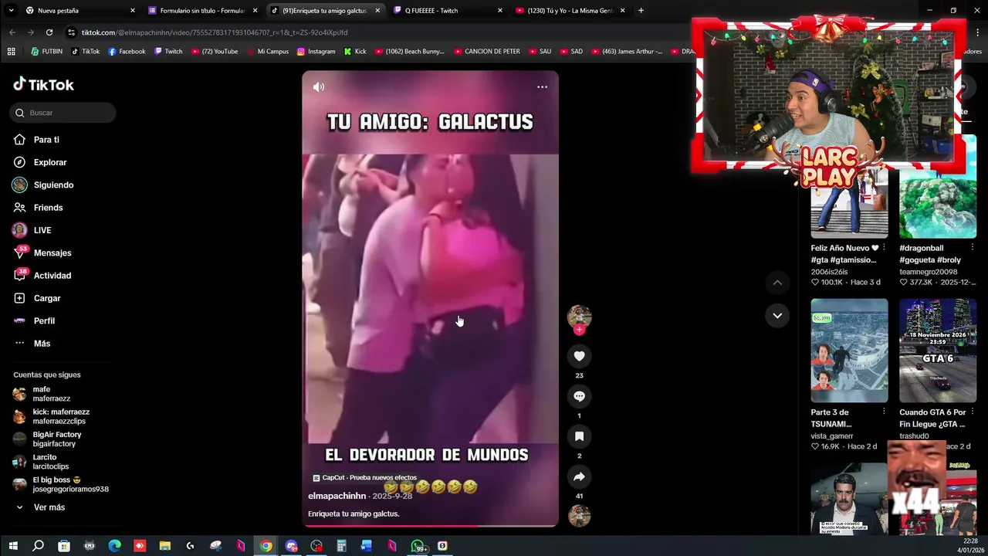Image resolution: width=988 pixels, height=556 pixels.
Task: Switch to Q FUEEEEE - Twitch tab
Action: [x=448, y=11]
